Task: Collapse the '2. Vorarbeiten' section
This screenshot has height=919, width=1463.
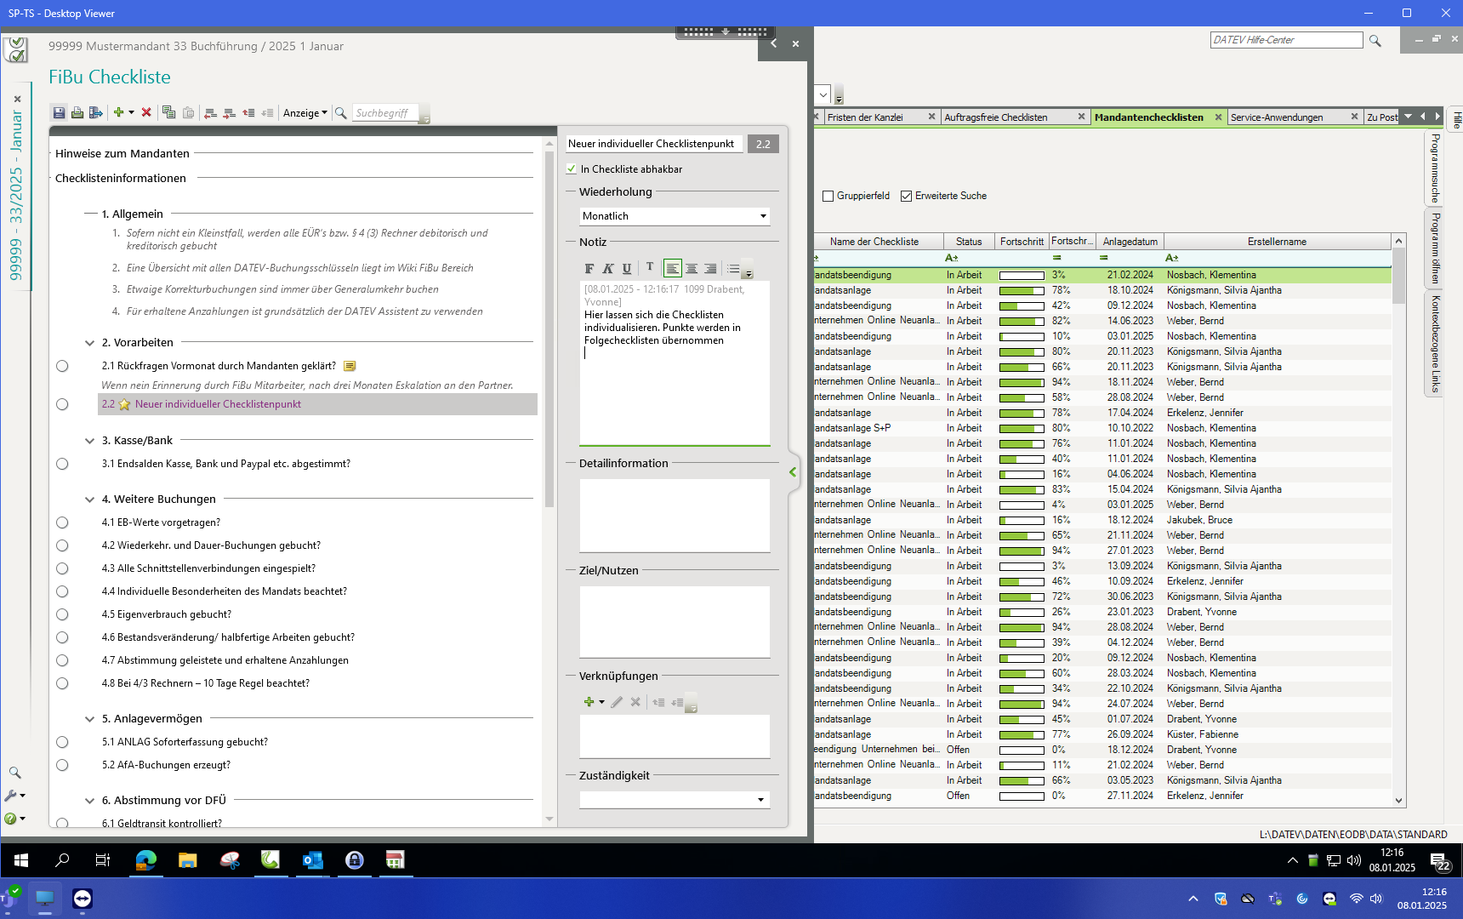Action: [x=89, y=343]
